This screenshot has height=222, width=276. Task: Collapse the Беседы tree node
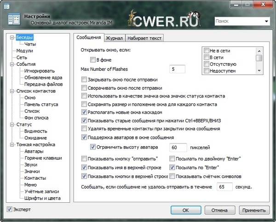pyautogui.click(x=12, y=37)
